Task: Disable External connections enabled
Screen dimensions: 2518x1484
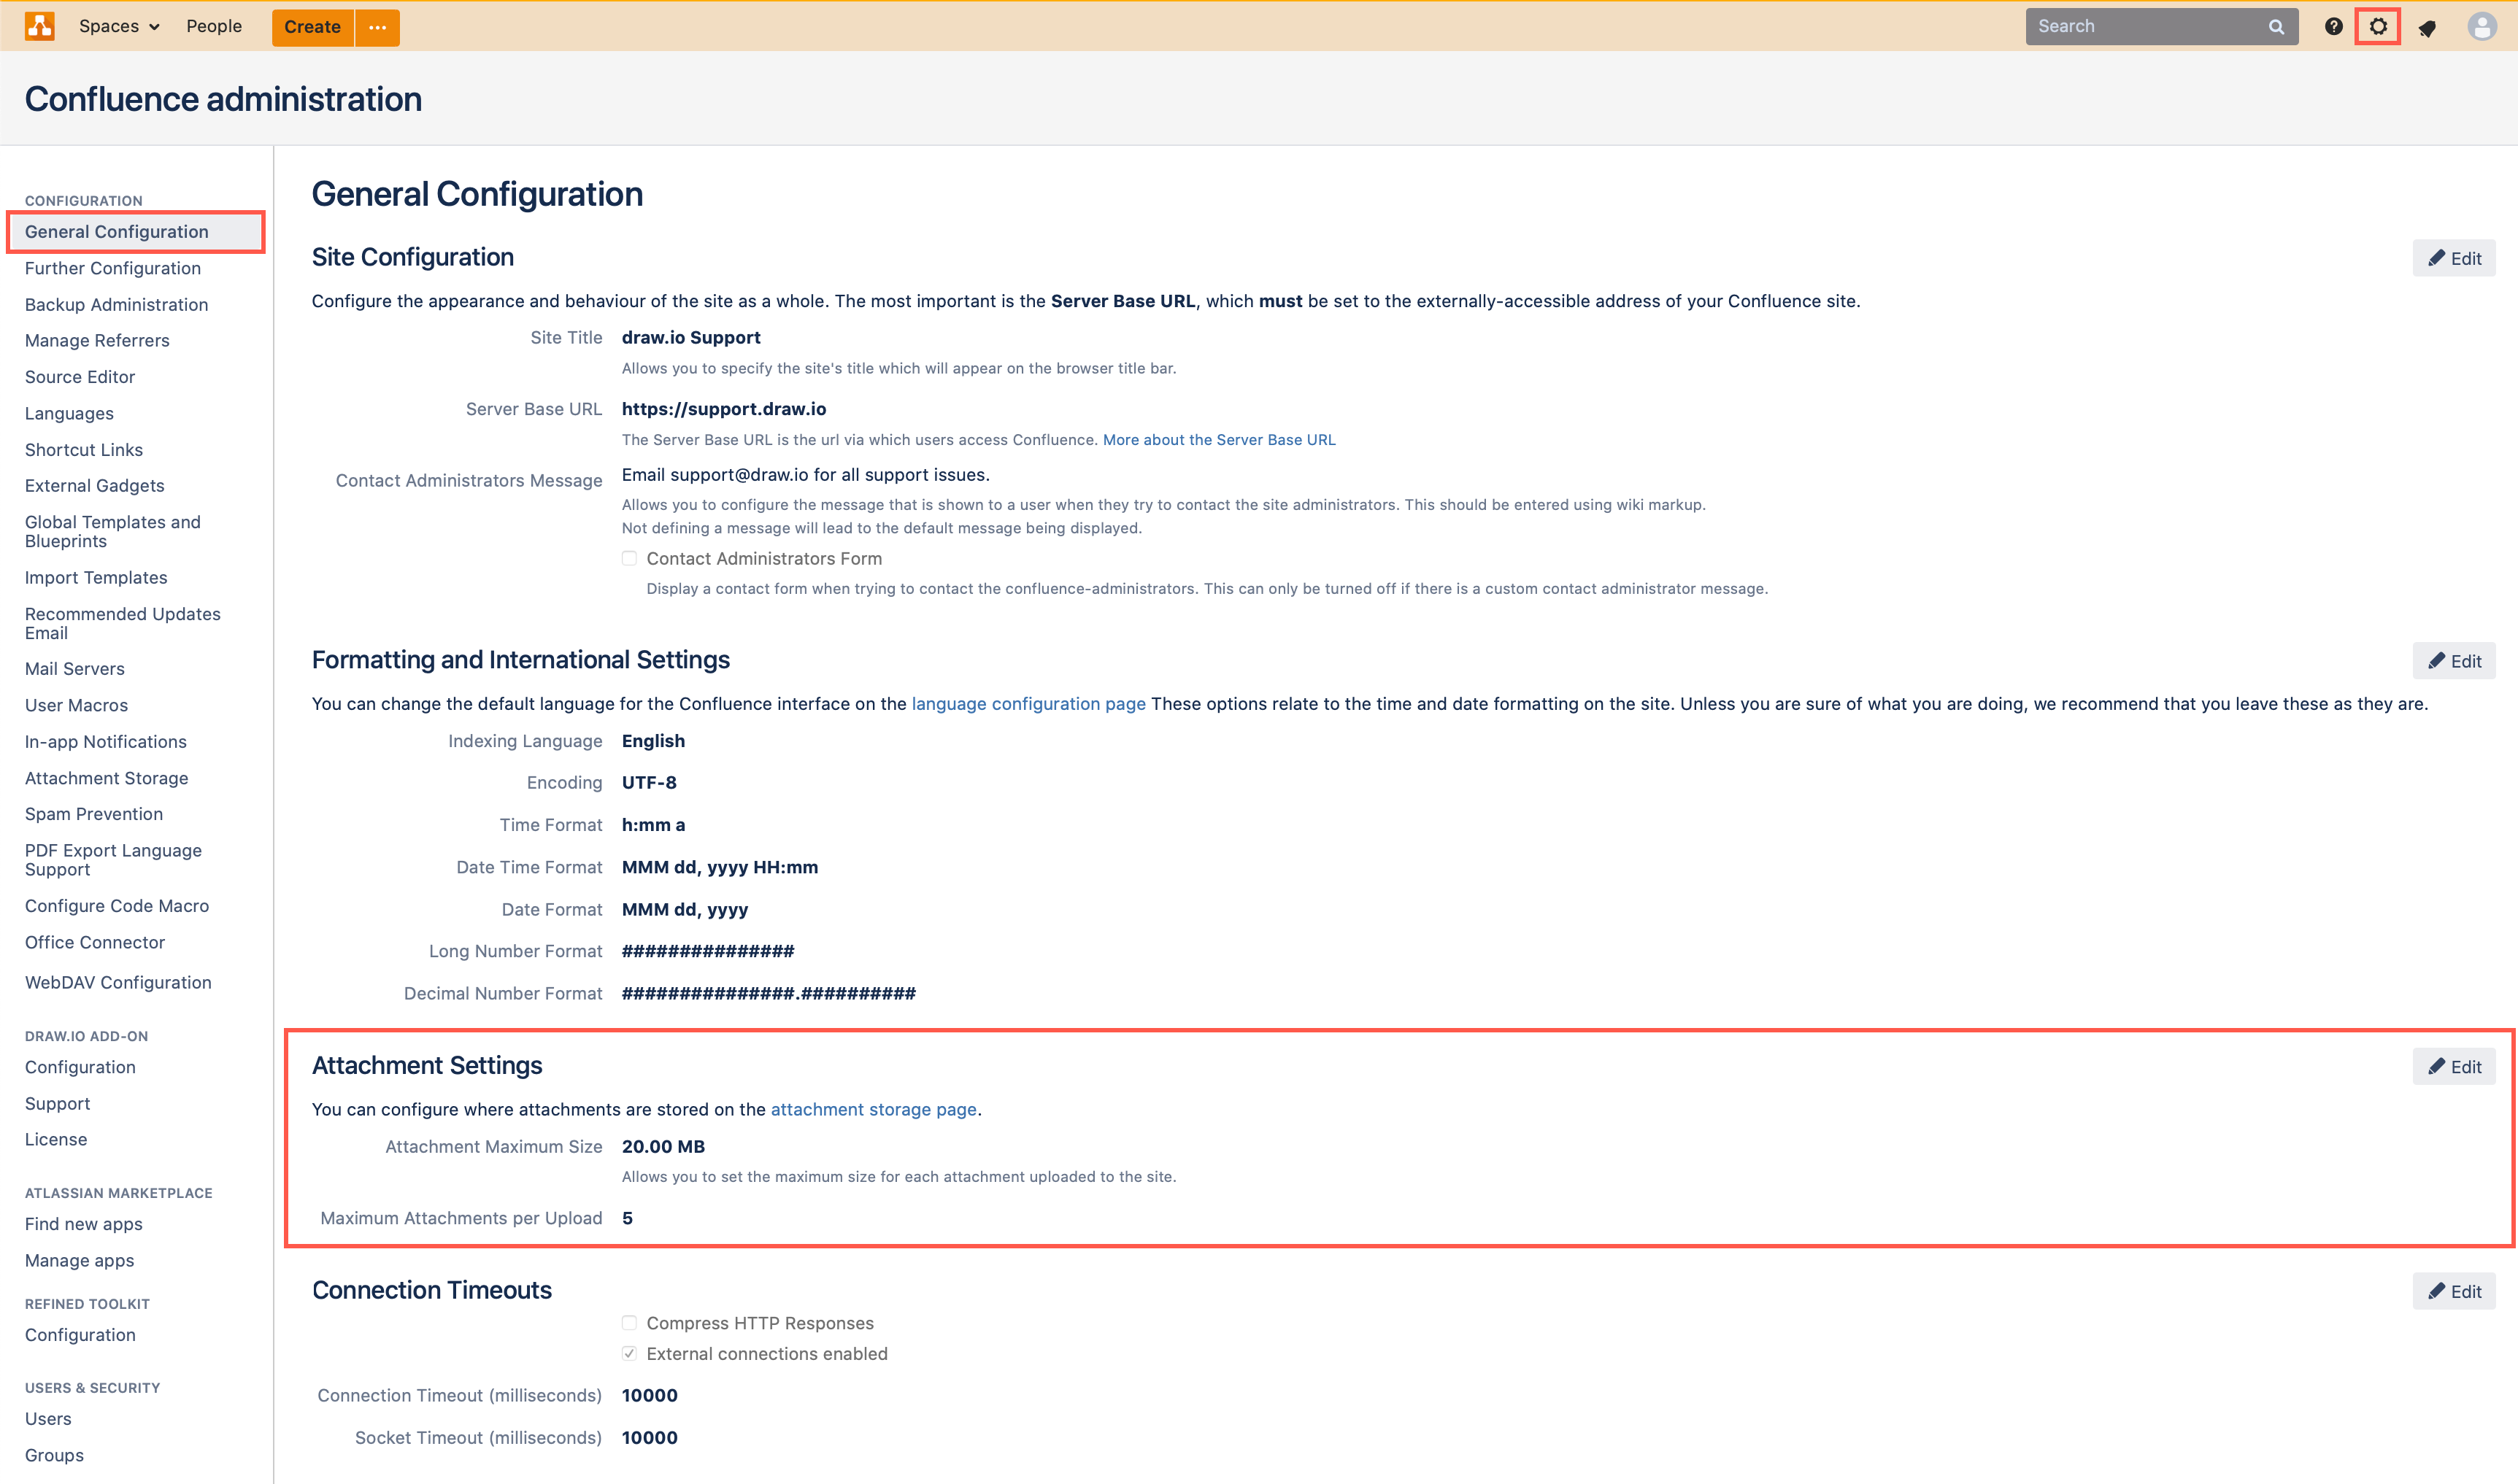Action: tap(629, 1353)
